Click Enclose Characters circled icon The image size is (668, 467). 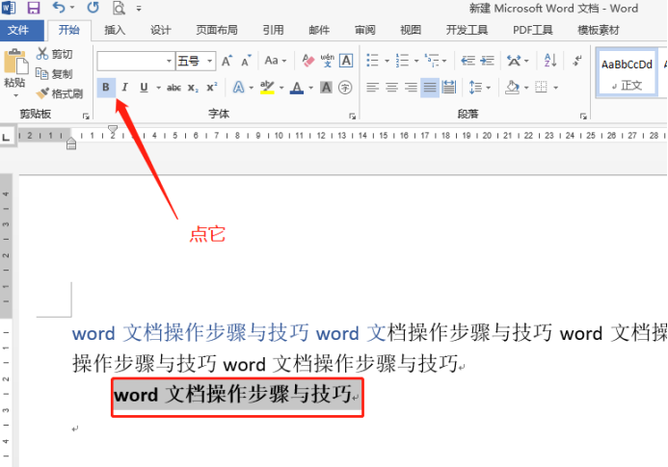[x=345, y=88]
